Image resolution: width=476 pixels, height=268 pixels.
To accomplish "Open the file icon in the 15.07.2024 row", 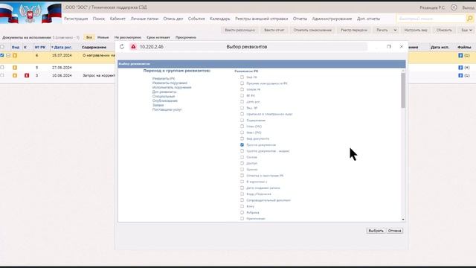I will tap(460, 55).
